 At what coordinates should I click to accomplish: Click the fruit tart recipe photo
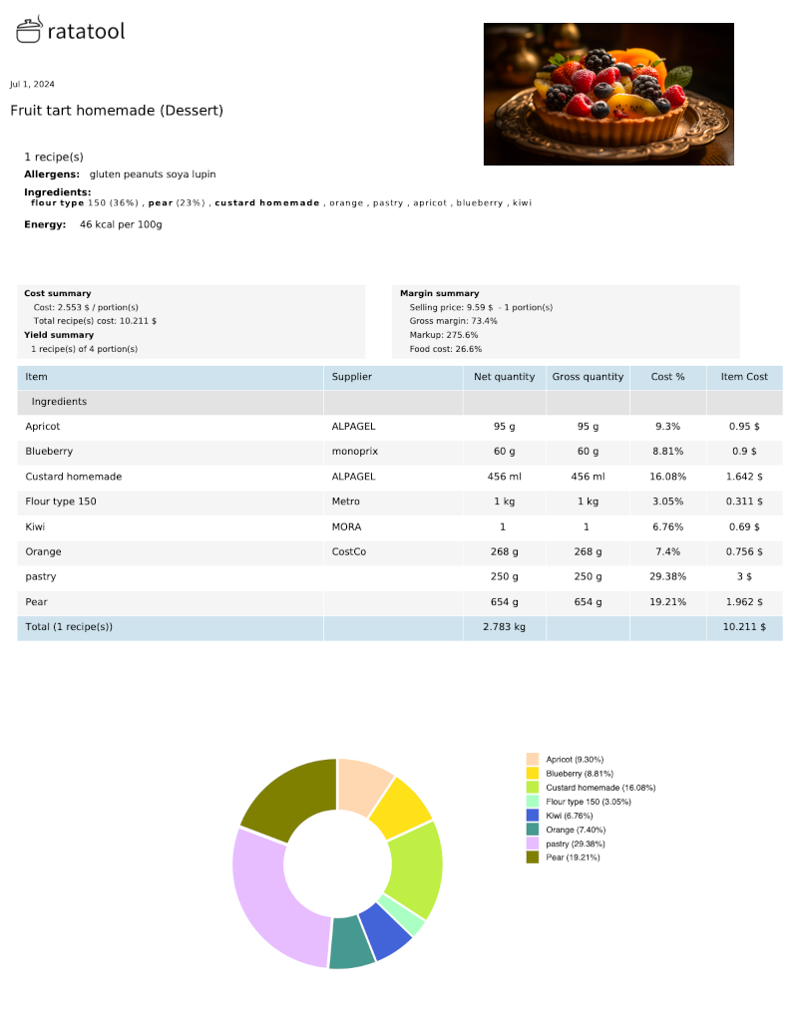608,94
